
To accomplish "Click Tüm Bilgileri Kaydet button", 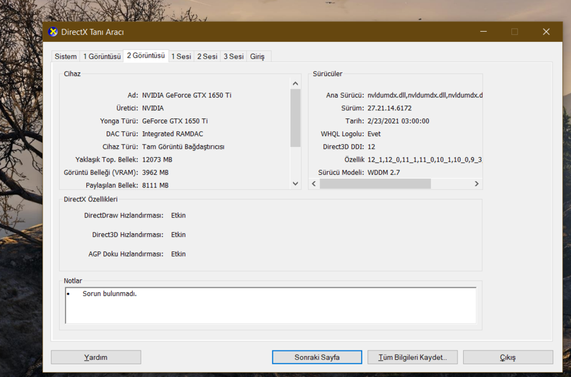I will point(412,357).
